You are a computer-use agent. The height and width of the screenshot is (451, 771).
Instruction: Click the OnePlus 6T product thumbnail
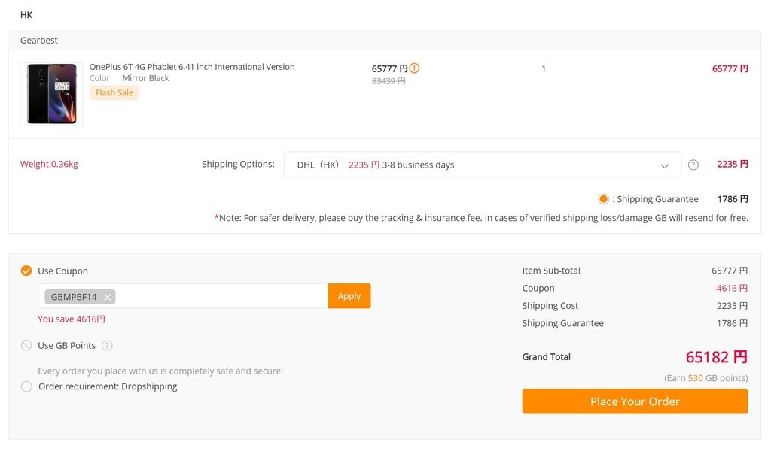pyautogui.click(x=52, y=94)
